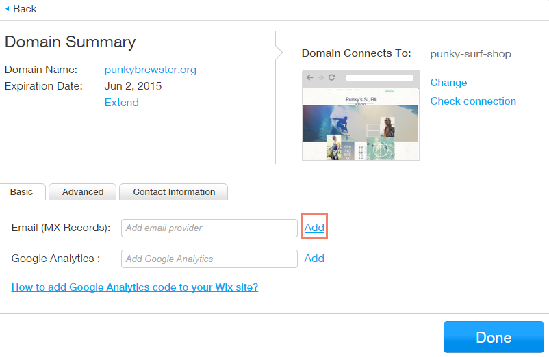Click the forward arrow in preview browser
This screenshot has width=549, height=357.
click(x=321, y=78)
